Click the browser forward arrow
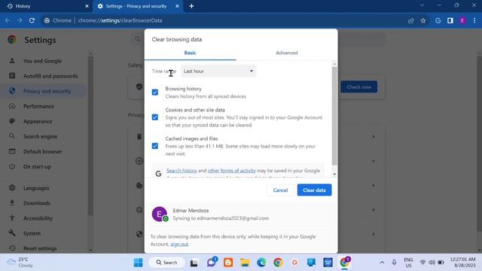This screenshot has height=271, width=482. (20, 20)
